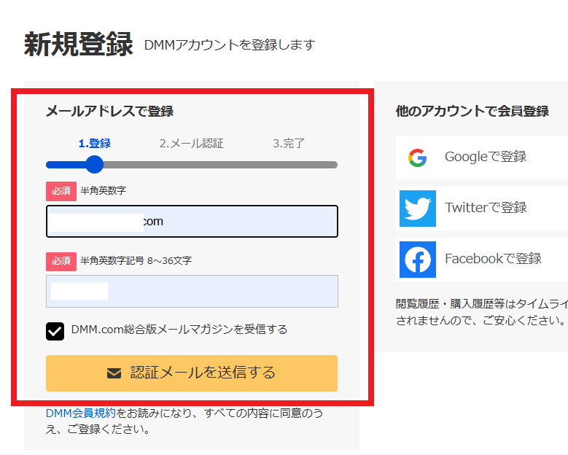Click the 必須 badge above email field
Screen dimensions: 568x455
click(x=61, y=191)
